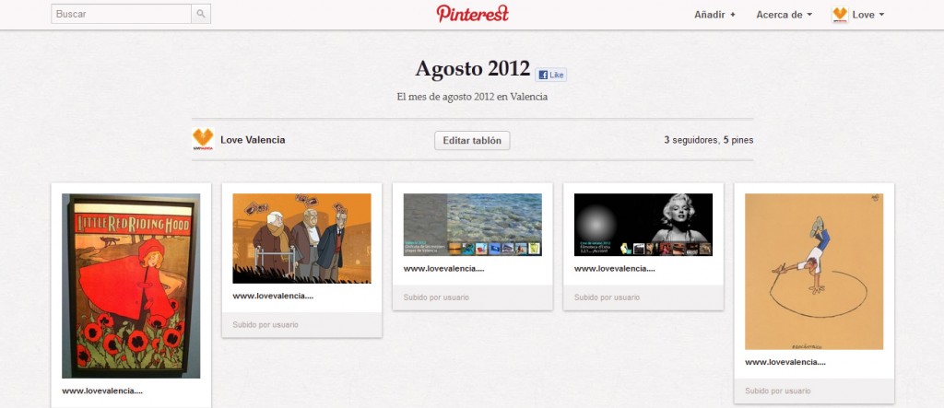
Task: Click the Facebook Like button
Action: (x=550, y=75)
